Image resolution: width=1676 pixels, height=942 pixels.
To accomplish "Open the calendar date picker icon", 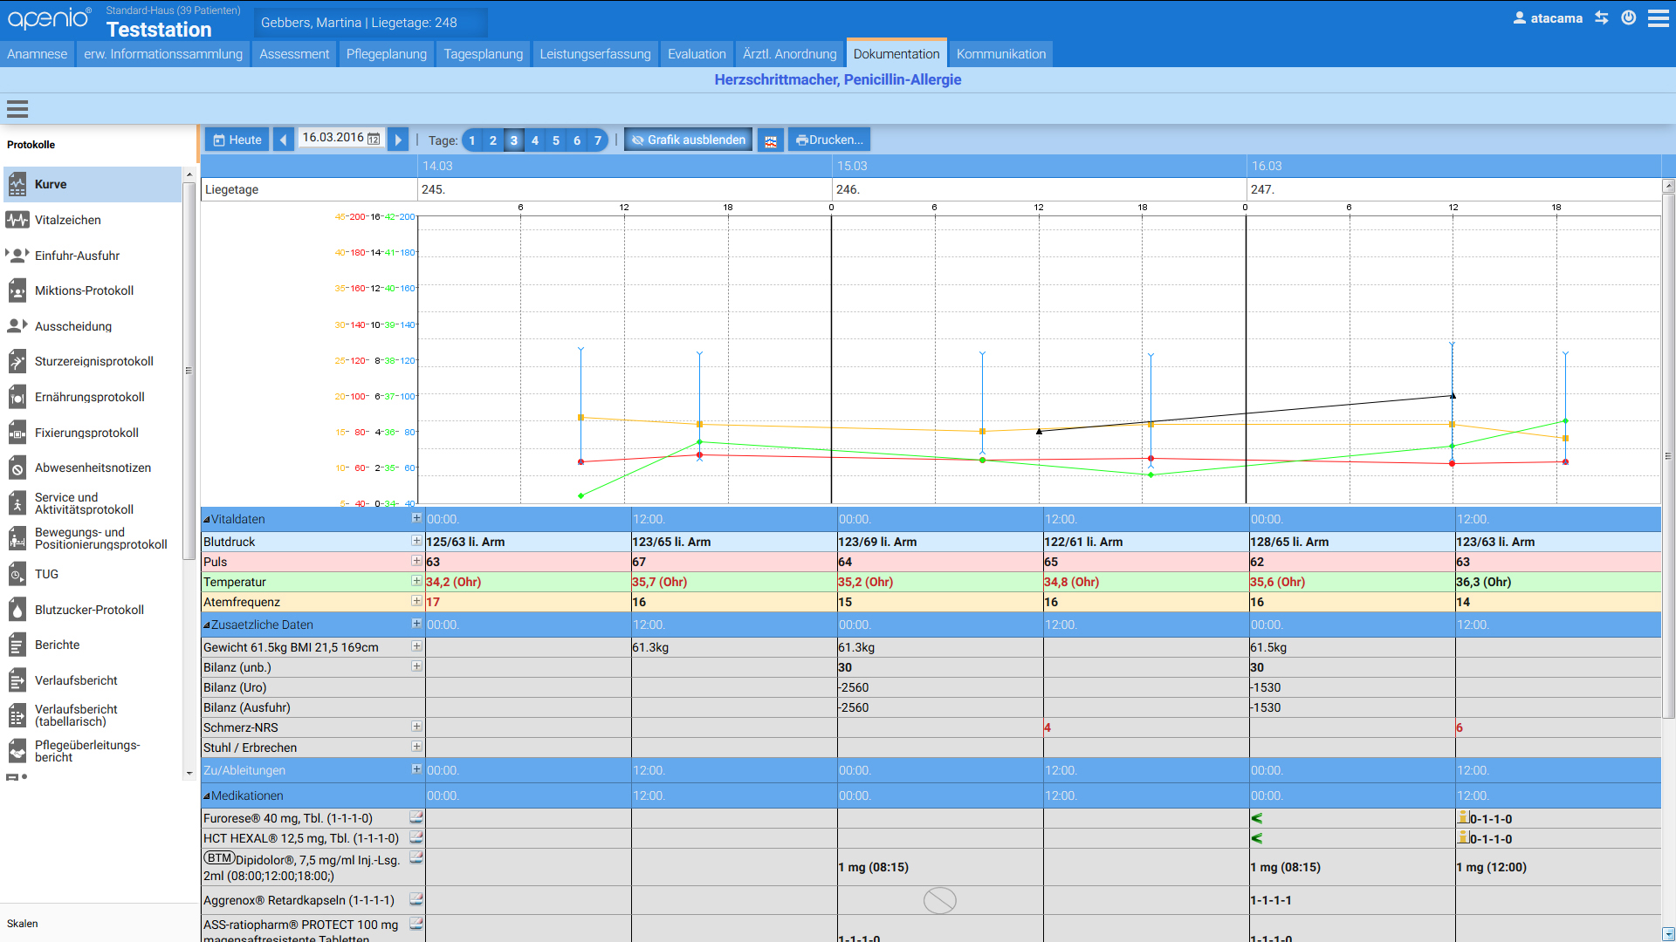I will click(374, 139).
